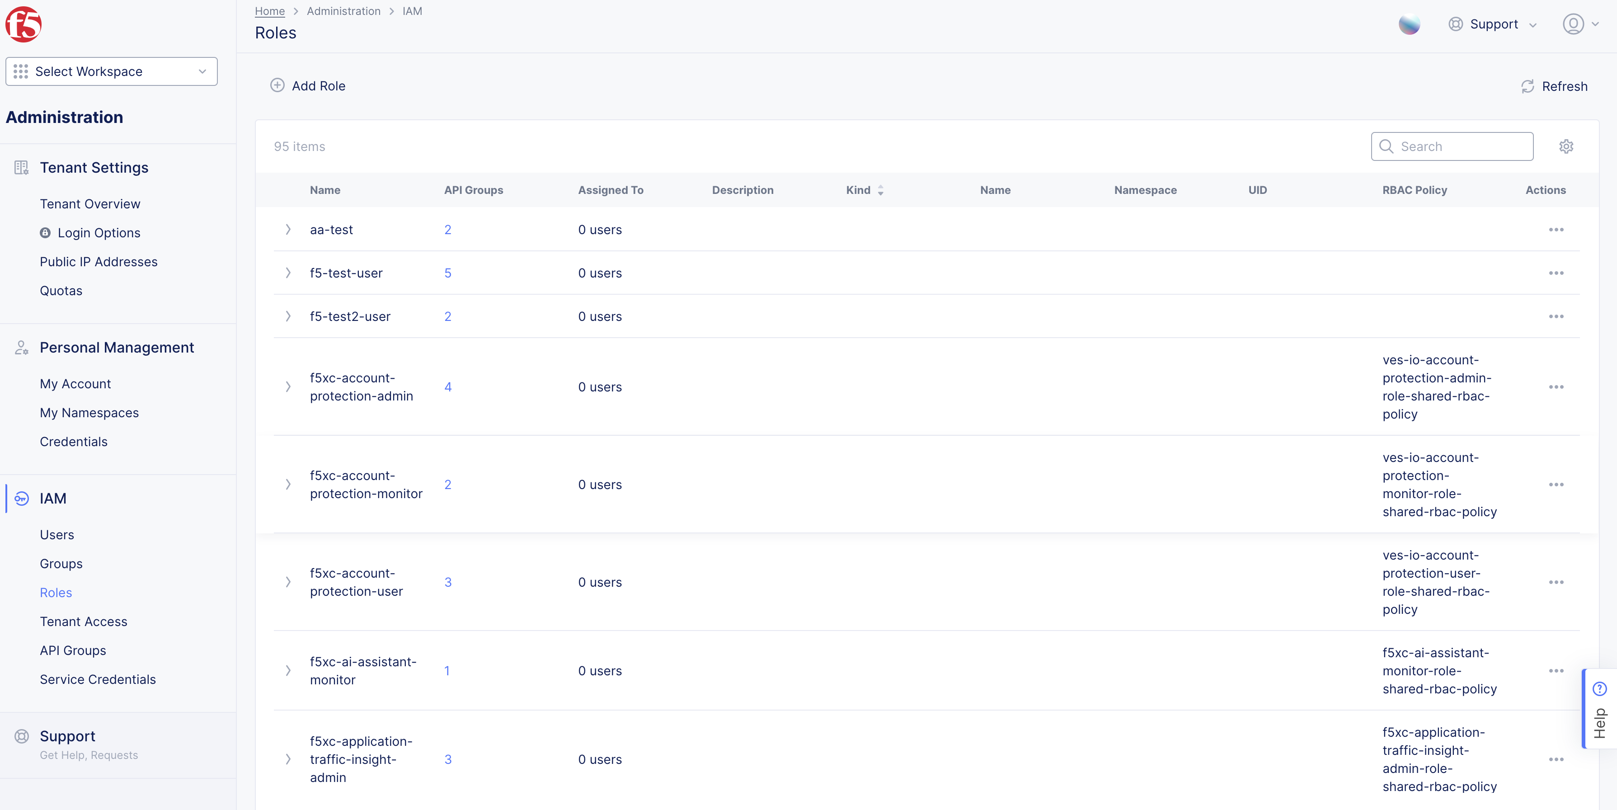Click the Home breadcrumb link

[x=269, y=11]
